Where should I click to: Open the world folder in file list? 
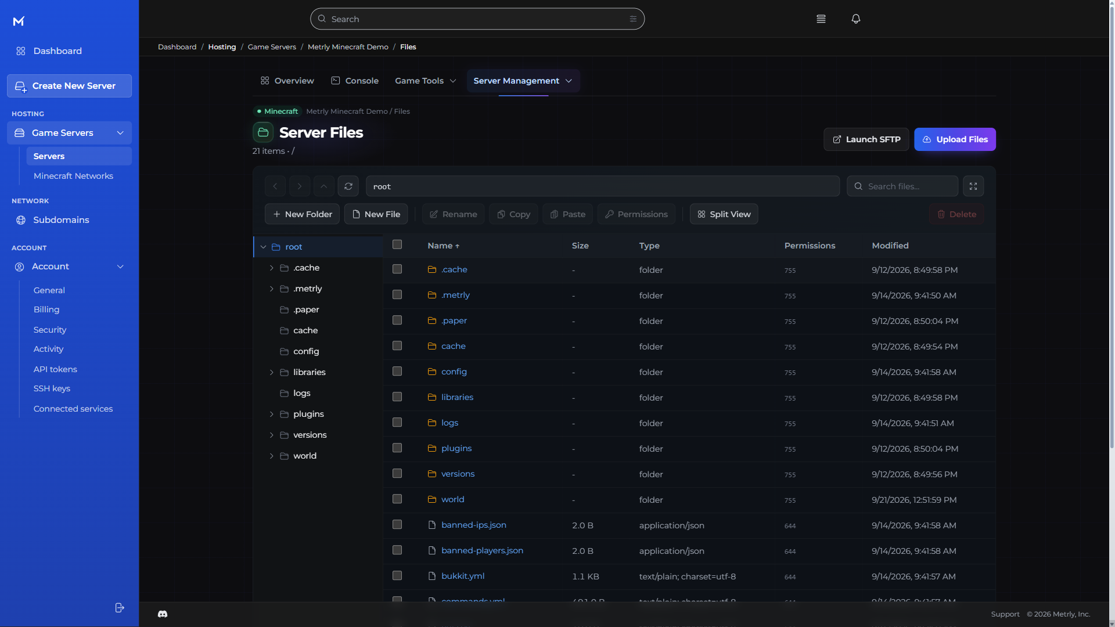[452, 499]
